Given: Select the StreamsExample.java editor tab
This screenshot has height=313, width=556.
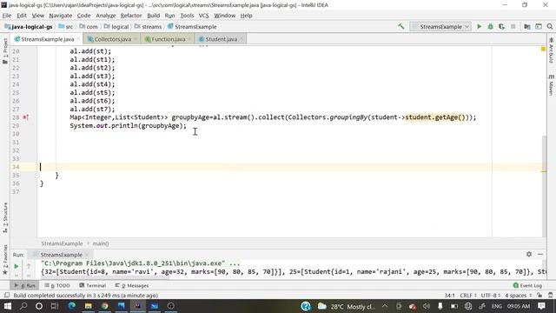Looking at the screenshot, I should coord(47,39).
